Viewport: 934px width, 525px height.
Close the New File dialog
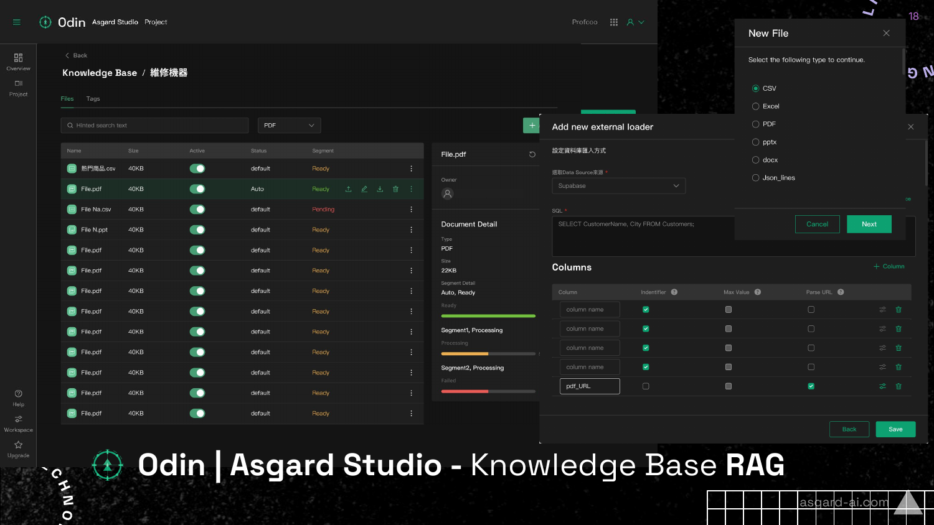pos(887,33)
